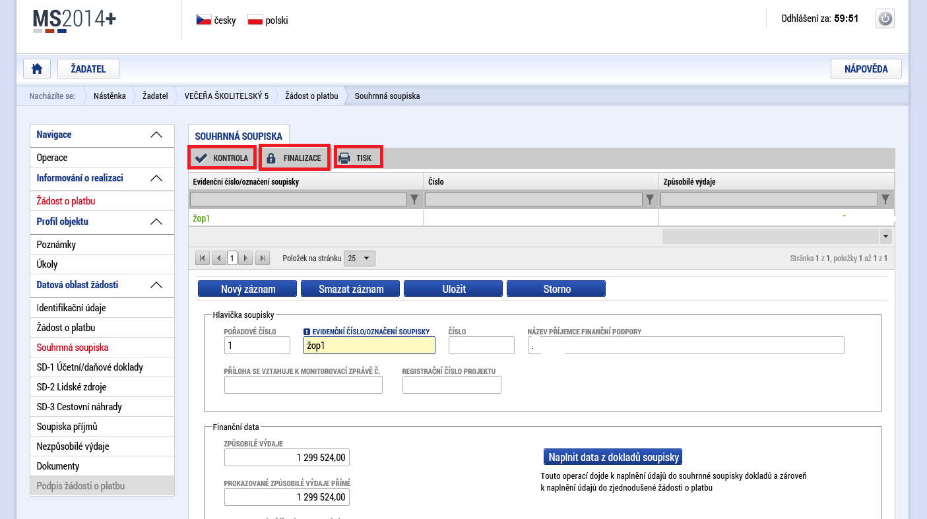Viewport: 927px width, 519px height.
Task: Click page number 1 box
Action: tap(232, 259)
